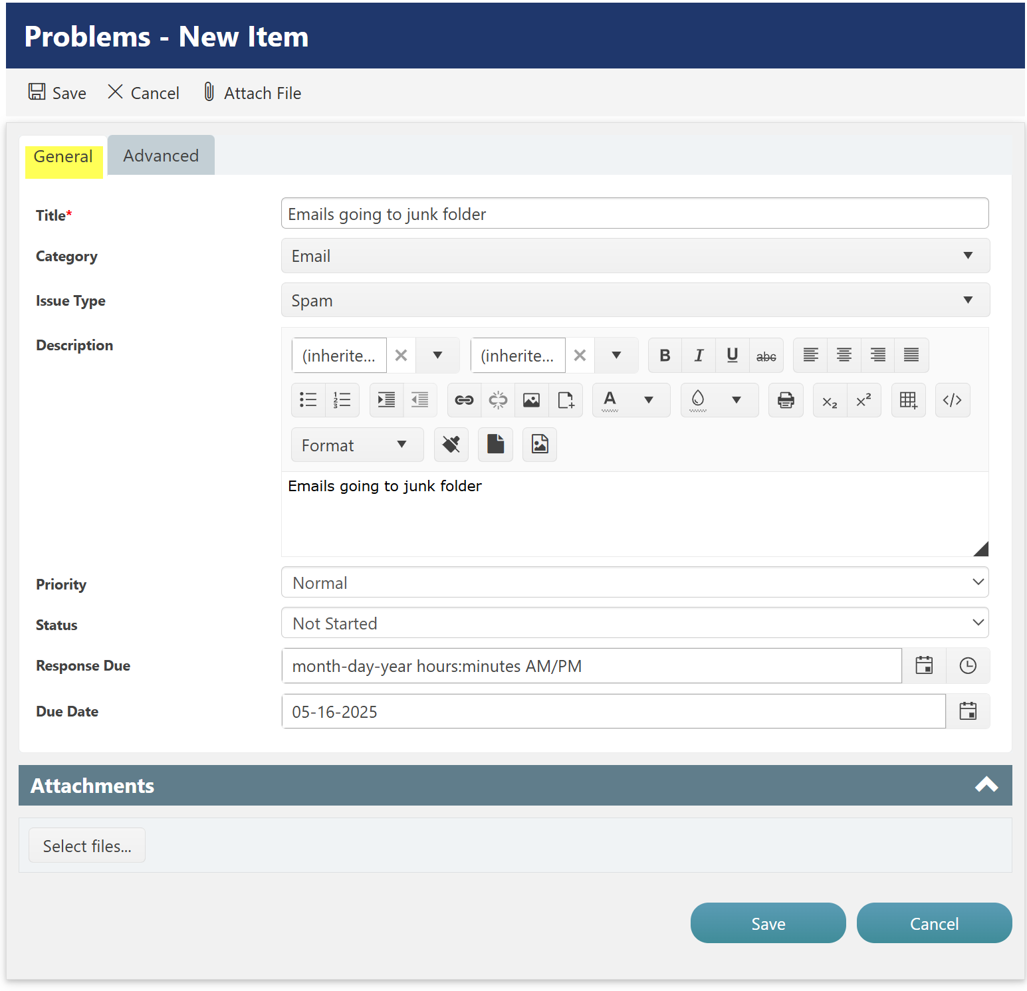Open the source code view icon

(x=952, y=399)
